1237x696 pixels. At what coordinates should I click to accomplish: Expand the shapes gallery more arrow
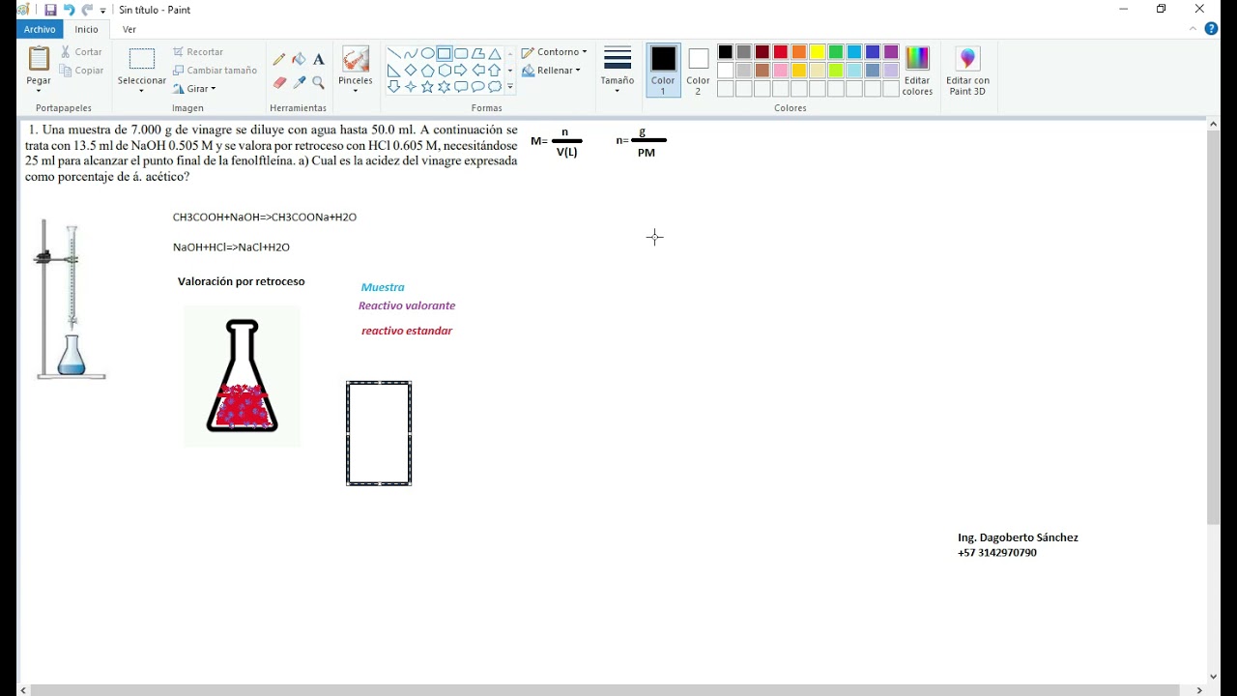tap(510, 87)
